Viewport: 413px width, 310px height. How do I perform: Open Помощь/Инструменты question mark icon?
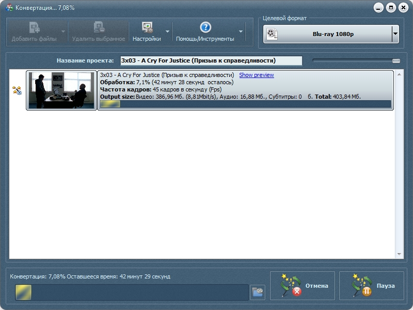pos(205,27)
